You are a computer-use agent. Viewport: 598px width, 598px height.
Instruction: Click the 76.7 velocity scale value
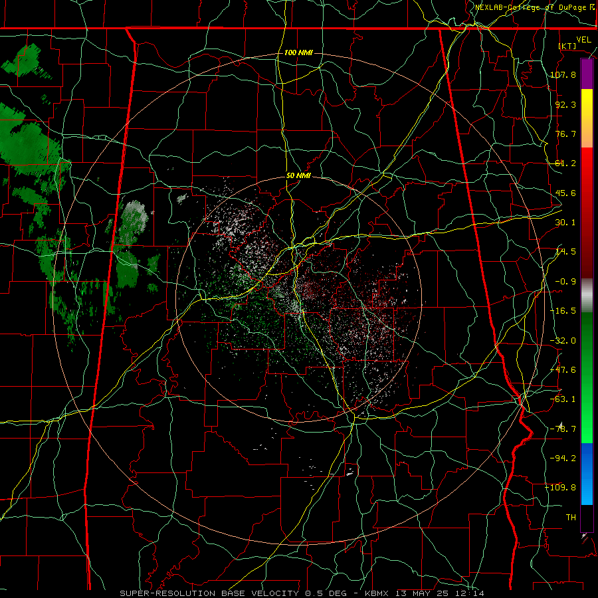click(x=565, y=134)
